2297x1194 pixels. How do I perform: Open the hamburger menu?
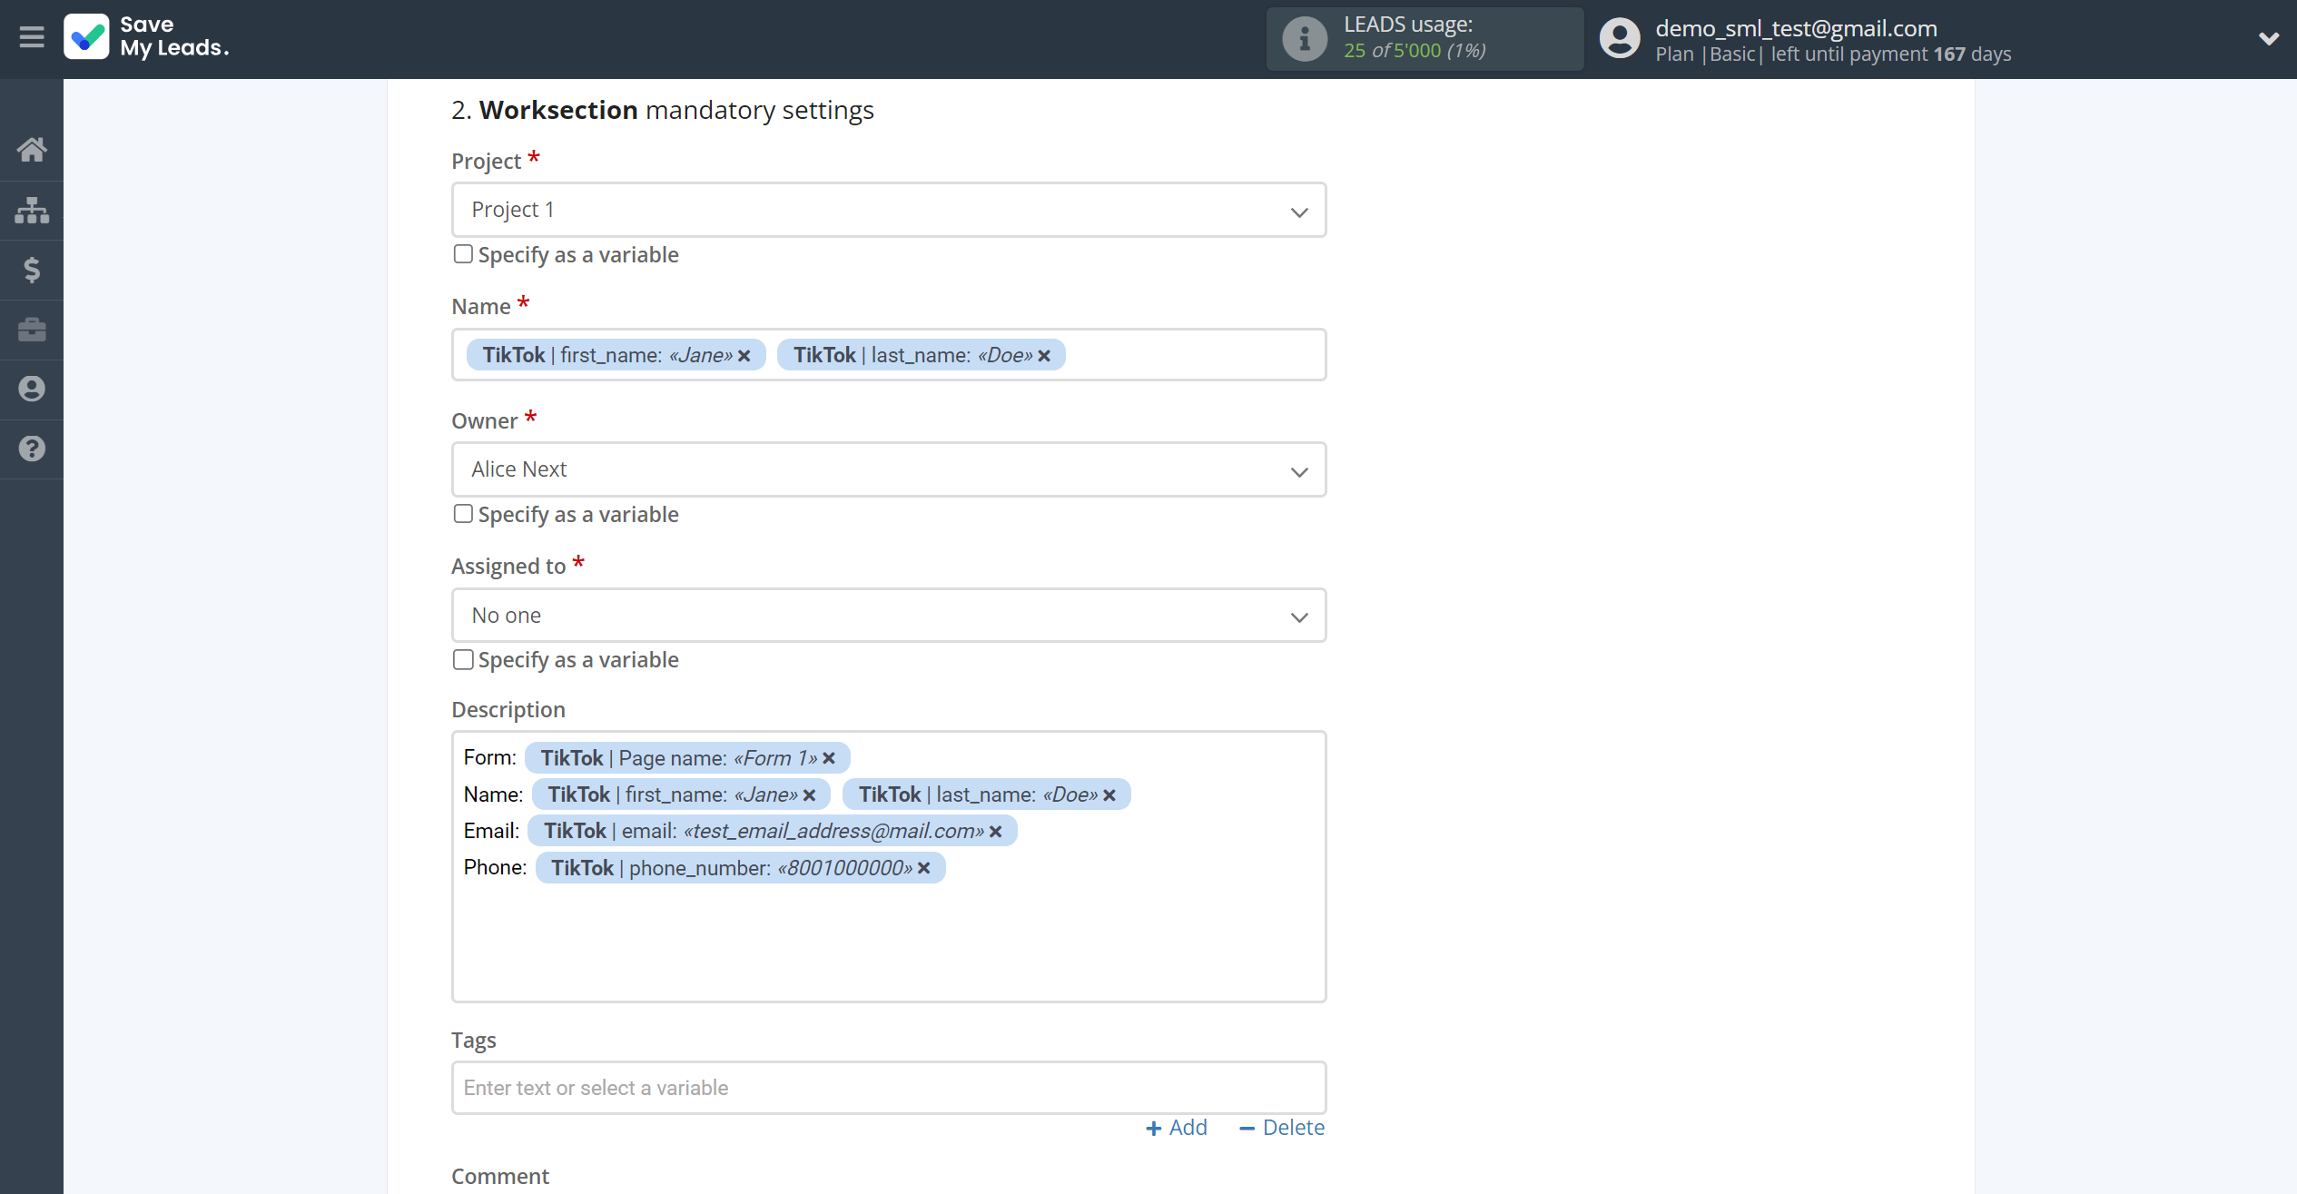pos(32,37)
